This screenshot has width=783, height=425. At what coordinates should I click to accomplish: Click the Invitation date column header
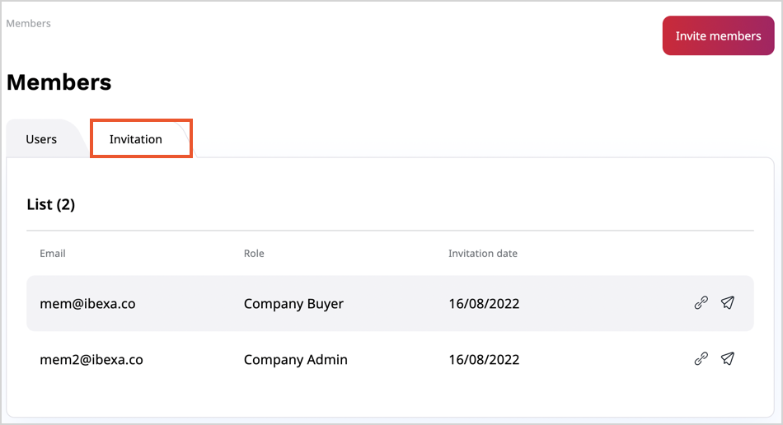(x=483, y=254)
